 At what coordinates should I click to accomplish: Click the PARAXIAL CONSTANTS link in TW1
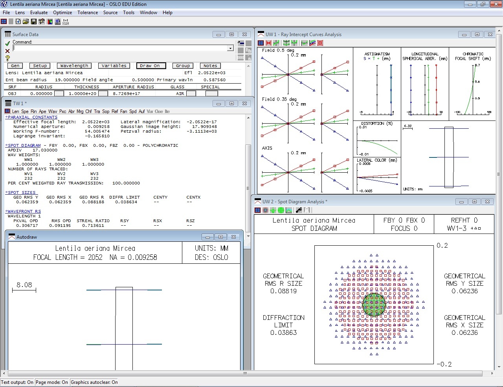coord(31,117)
